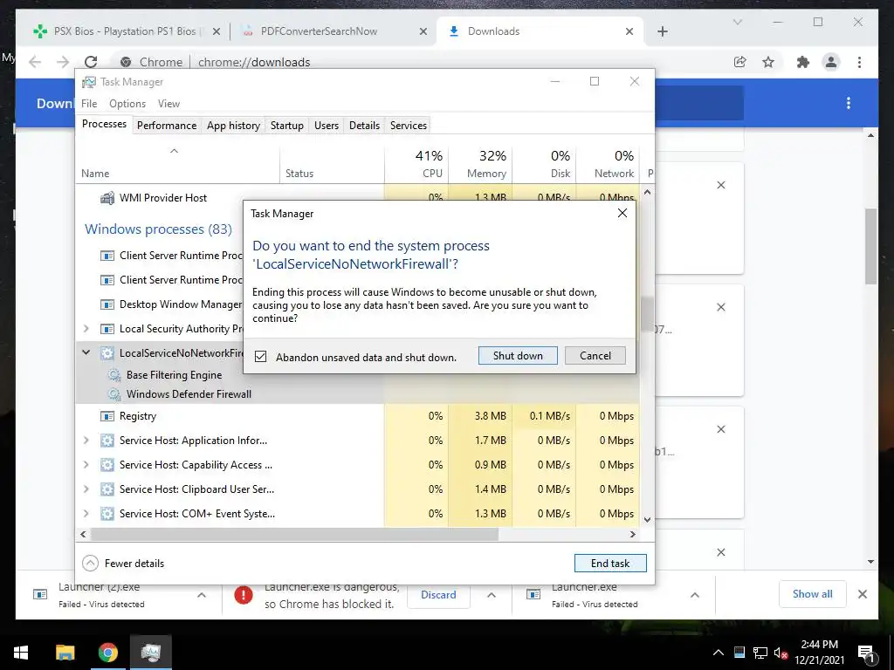Click the network tray icon
Viewport: 894px width, 670px height.
tap(760, 653)
